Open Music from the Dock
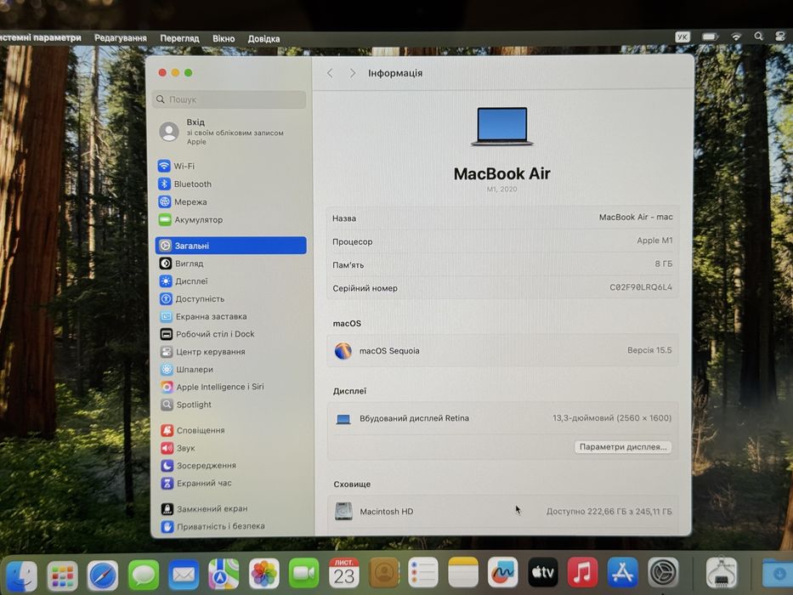 point(582,572)
